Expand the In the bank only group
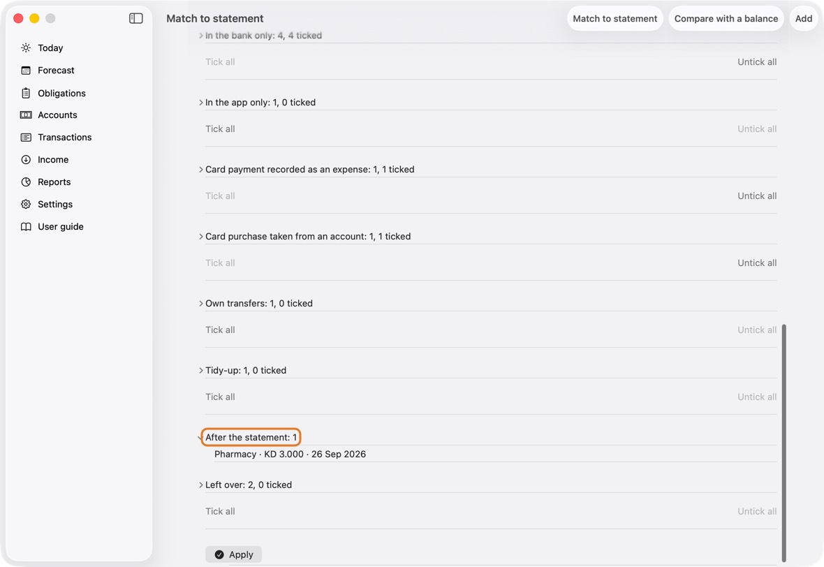Image resolution: width=824 pixels, height=567 pixels. (200, 36)
